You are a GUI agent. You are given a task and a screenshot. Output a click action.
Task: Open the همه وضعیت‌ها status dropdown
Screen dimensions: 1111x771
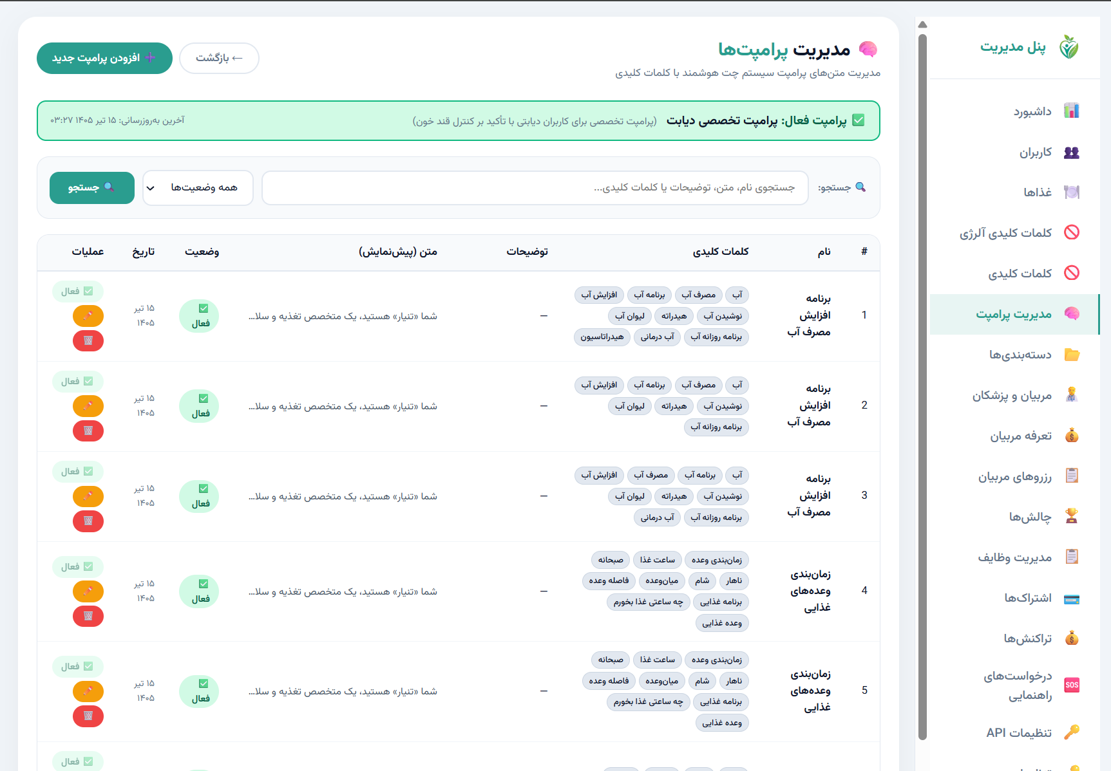coord(198,188)
